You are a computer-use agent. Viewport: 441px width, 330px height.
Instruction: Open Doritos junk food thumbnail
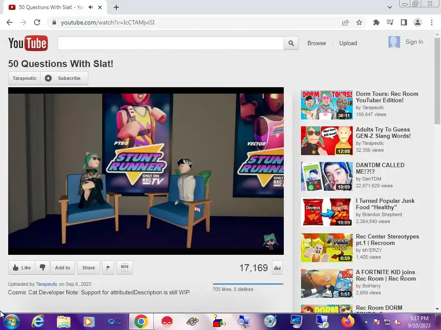point(326,212)
